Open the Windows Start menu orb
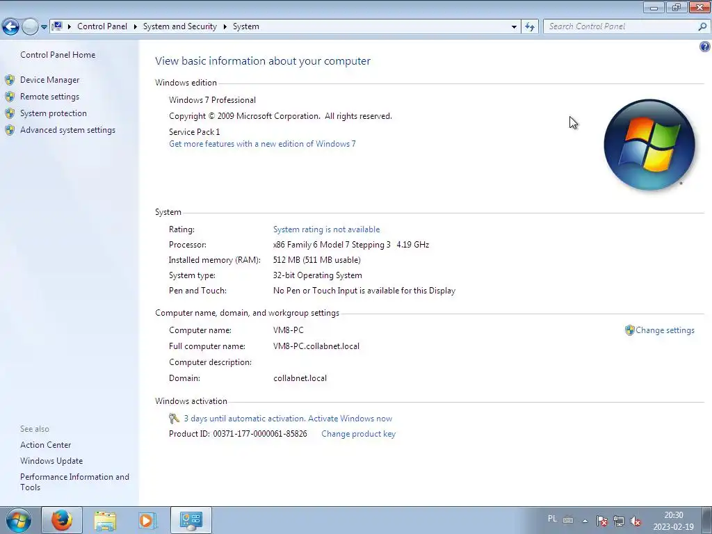 click(18, 520)
